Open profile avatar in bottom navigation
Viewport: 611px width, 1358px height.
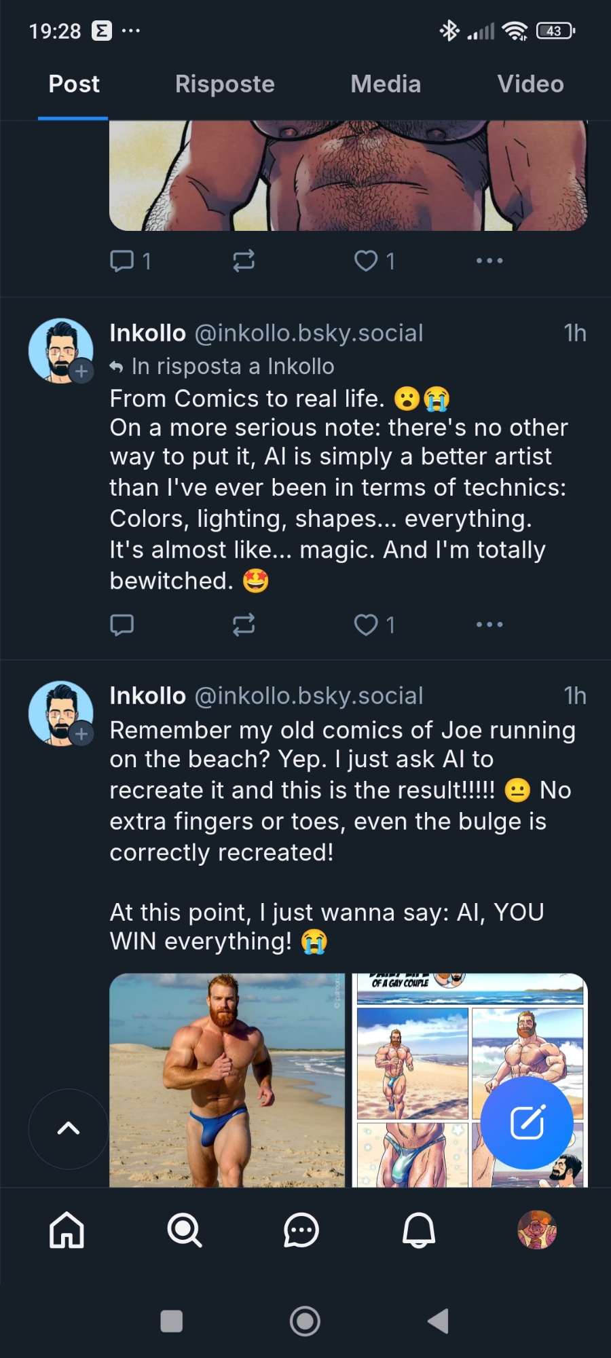[x=537, y=1230]
